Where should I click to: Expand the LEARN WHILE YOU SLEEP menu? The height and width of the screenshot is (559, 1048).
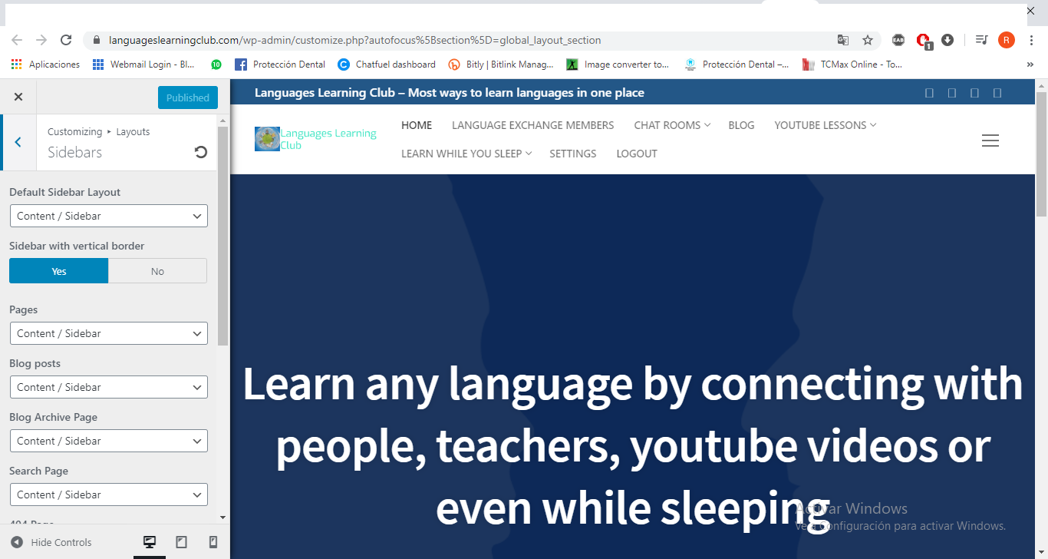tap(466, 154)
